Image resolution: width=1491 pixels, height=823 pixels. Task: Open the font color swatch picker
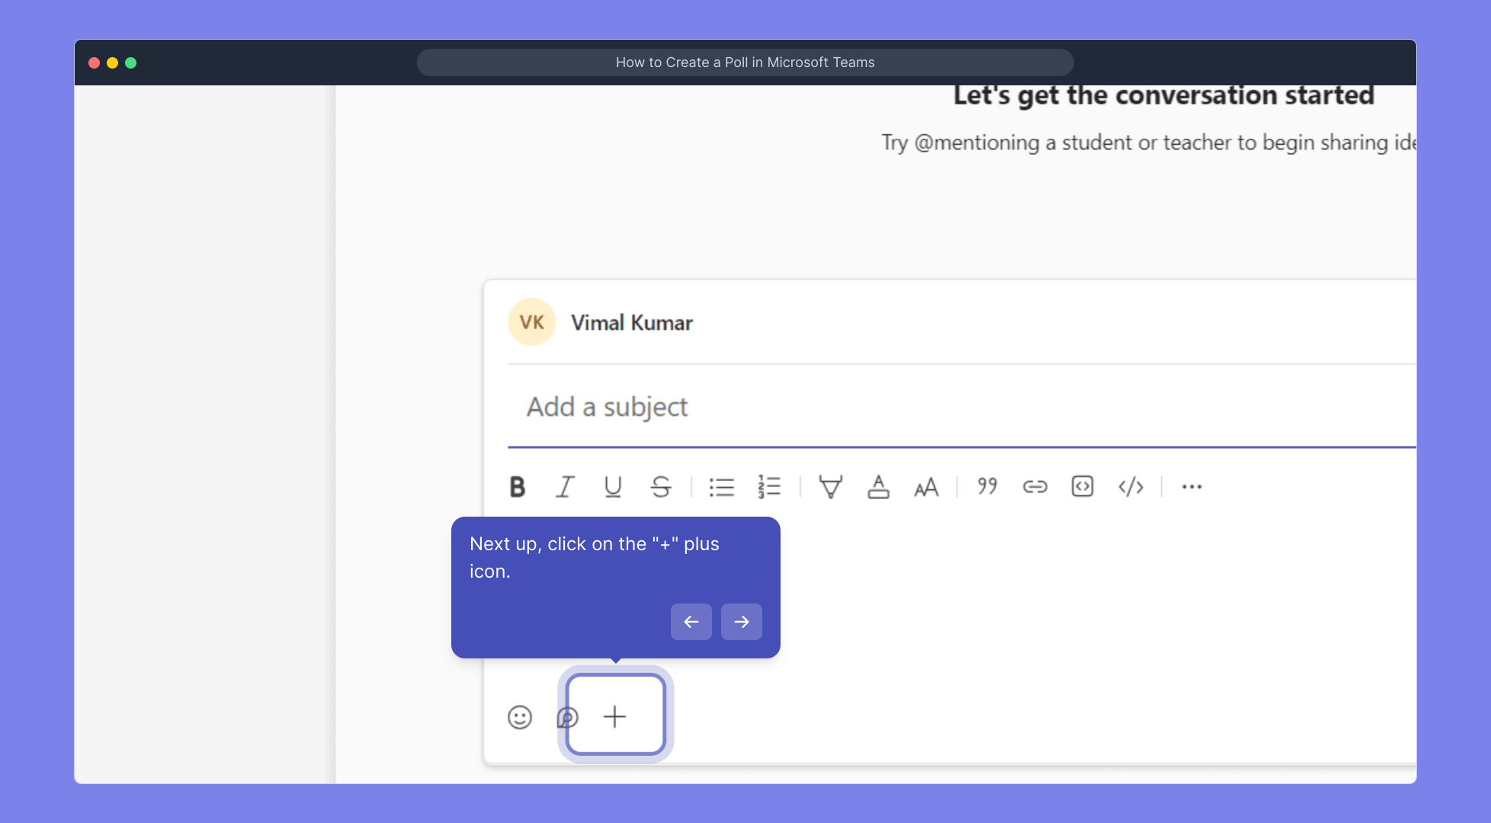pos(878,487)
